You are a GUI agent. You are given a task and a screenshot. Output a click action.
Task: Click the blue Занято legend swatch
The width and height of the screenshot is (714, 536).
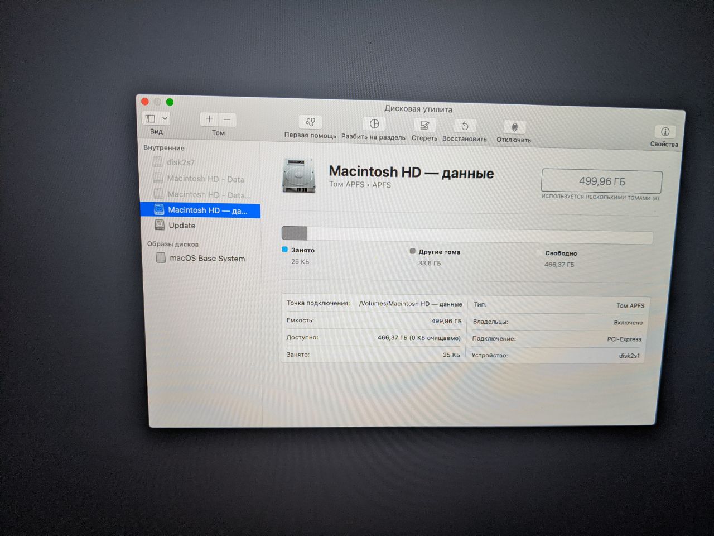[x=284, y=250]
